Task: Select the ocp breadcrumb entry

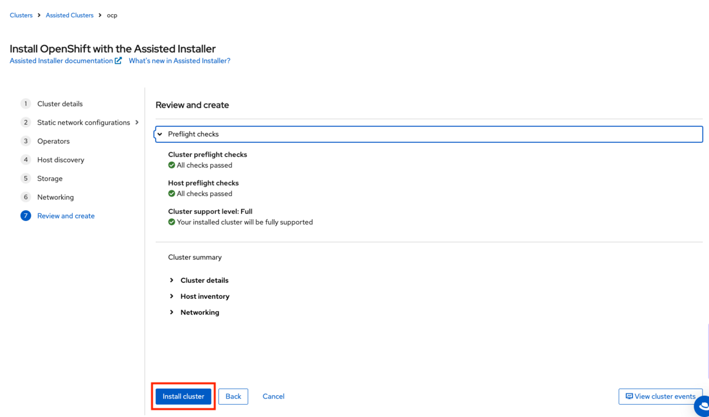Action: [112, 15]
